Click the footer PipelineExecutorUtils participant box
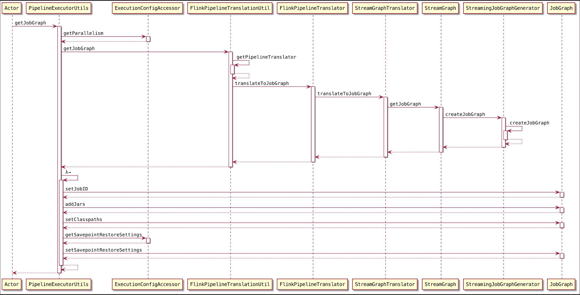Image resolution: width=580 pixels, height=295 pixels. point(58,284)
